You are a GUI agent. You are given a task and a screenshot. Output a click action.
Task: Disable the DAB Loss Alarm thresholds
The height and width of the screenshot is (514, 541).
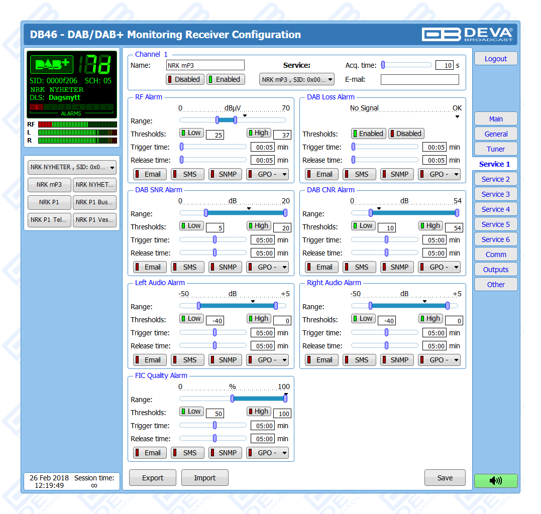(406, 134)
